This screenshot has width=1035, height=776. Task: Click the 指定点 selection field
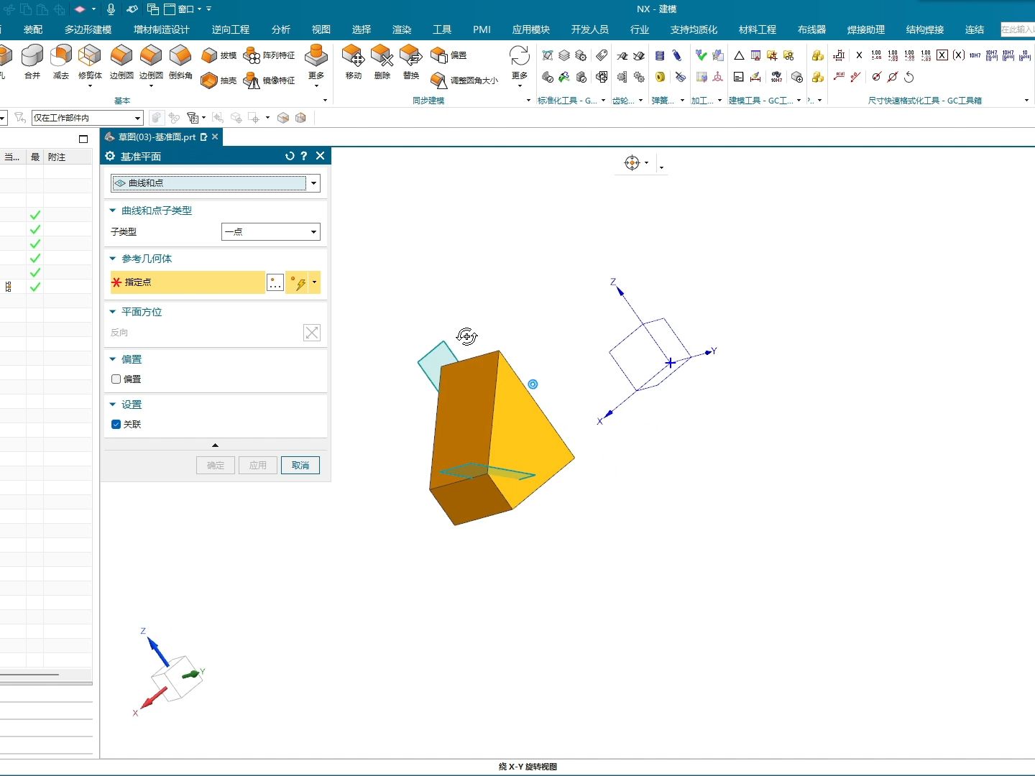[188, 282]
